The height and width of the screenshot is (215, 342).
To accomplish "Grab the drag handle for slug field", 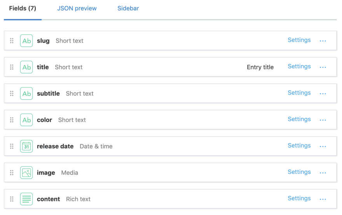I will tap(12, 41).
